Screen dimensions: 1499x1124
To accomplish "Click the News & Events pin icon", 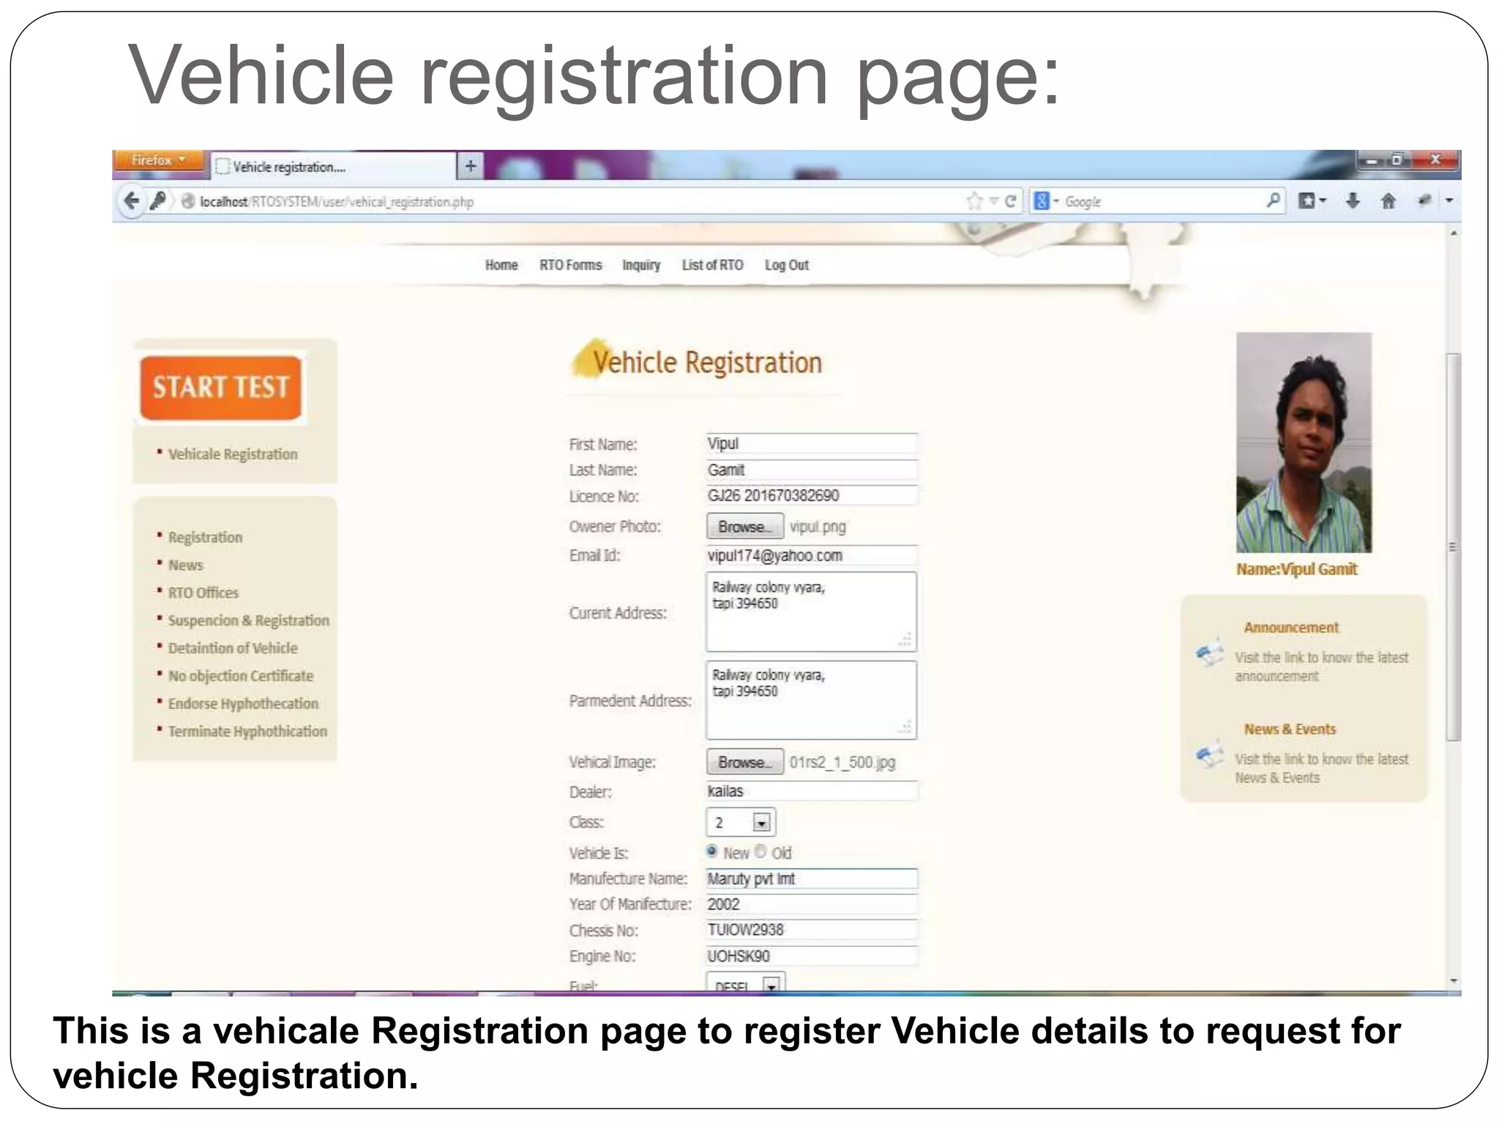I will coord(1210,754).
